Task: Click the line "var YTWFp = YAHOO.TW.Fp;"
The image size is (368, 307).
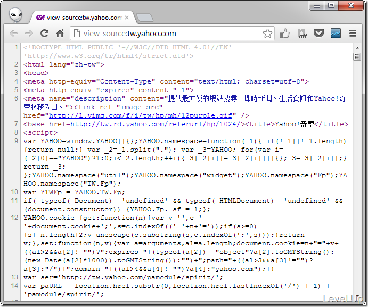Action: coord(74,192)
